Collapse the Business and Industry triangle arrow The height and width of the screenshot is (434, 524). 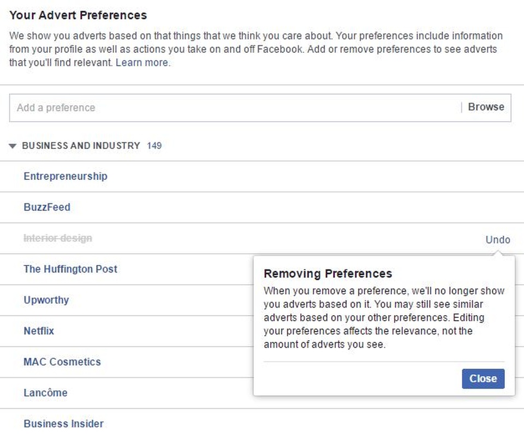[13, 146]
